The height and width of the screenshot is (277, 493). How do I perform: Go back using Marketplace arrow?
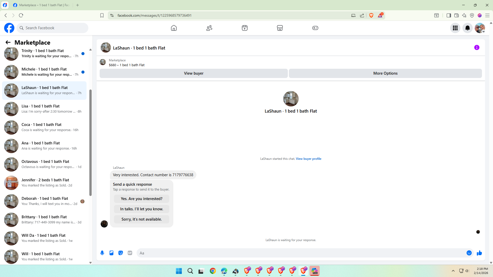point(8,42)
